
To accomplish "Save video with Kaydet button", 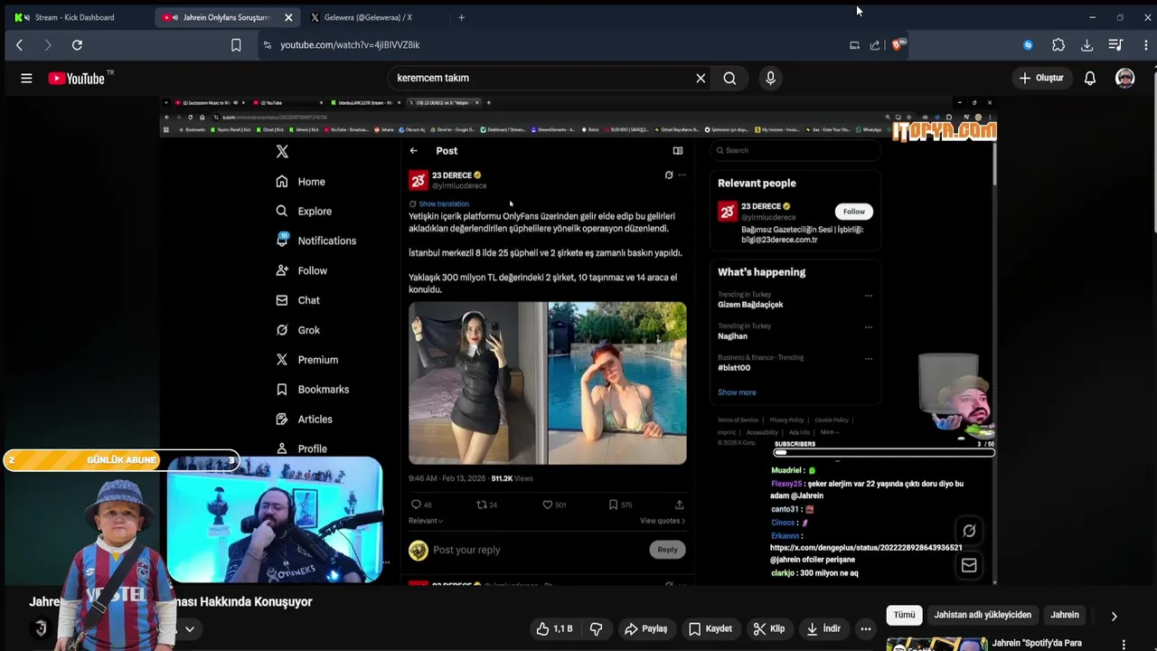I will tap(710, 628).
